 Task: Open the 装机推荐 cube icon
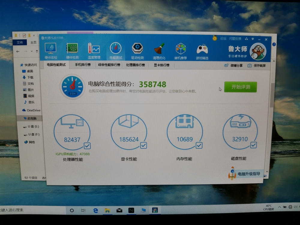click(181, 51)
